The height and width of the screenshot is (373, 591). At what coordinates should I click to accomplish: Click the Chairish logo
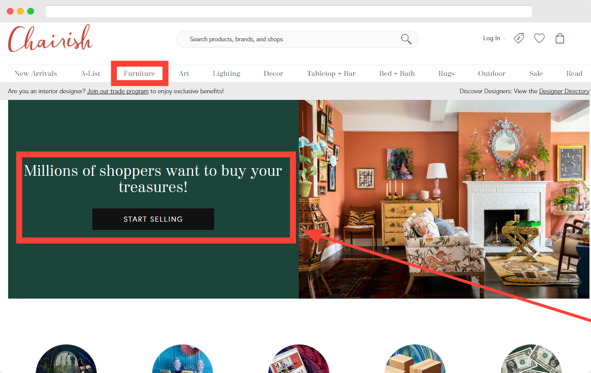(x=50, y=38)
